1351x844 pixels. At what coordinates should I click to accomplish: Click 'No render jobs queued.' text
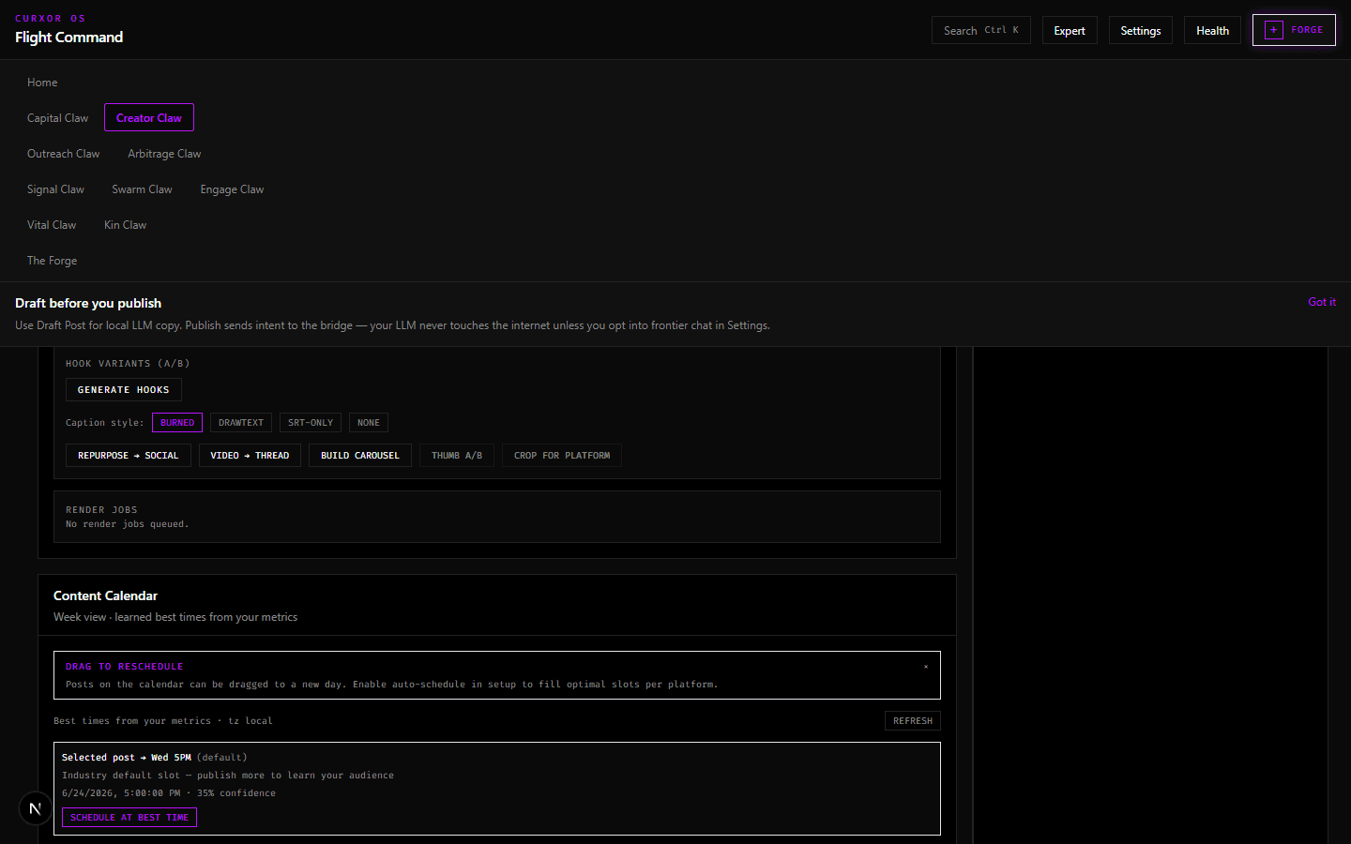(127, 524)
